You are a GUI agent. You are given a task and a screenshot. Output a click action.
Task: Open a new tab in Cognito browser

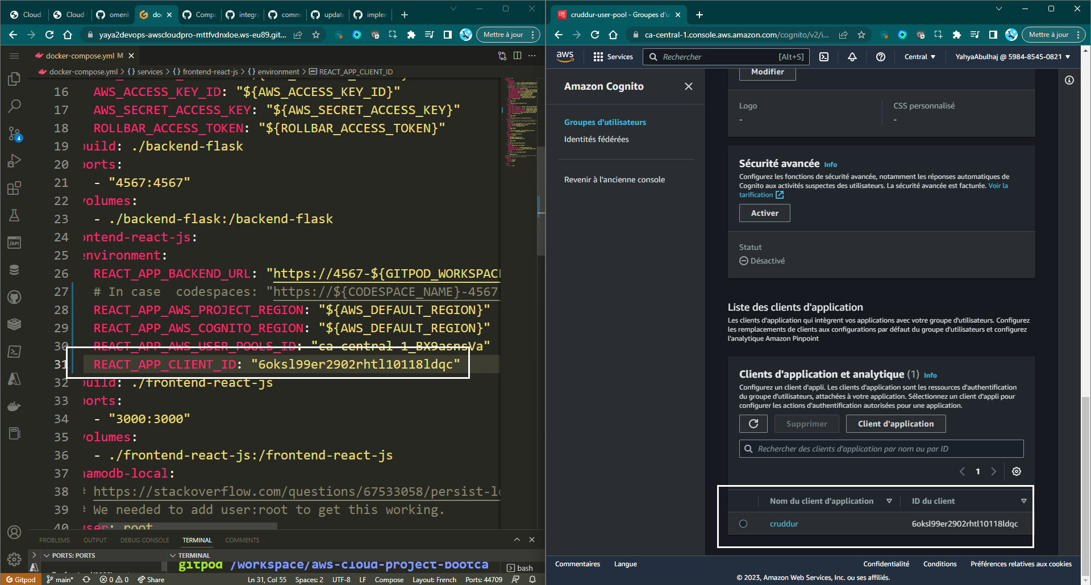click(x=699, y=15)
